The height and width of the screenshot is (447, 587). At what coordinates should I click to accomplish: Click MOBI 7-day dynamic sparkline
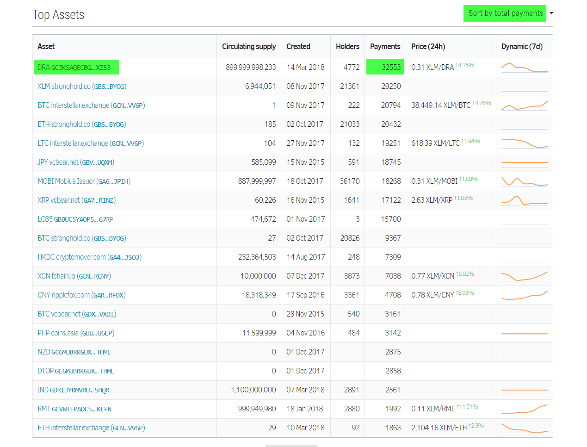(525, 181)
